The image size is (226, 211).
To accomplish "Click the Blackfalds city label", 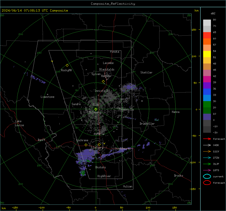I will click(x=107, y=69).
